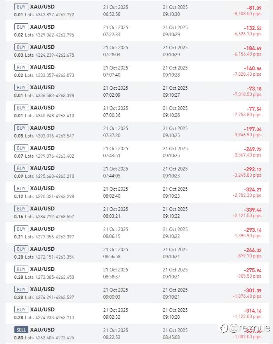
Task: Click the 4333.357-4263.073 lots detail line
Action: click(x=55, y=75)
